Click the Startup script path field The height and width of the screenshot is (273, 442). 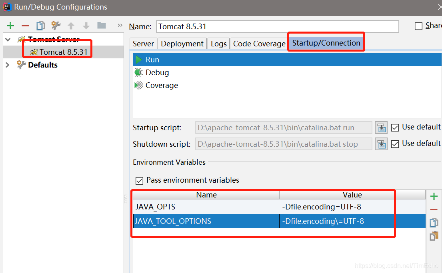click(x=283, y=128)
